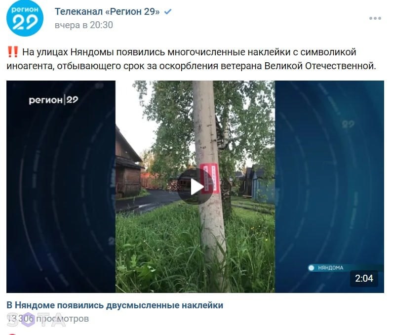This screenshot has width=393, height=335.
Task: Click the second line of post text about ветерана
Action: [192, 66]
